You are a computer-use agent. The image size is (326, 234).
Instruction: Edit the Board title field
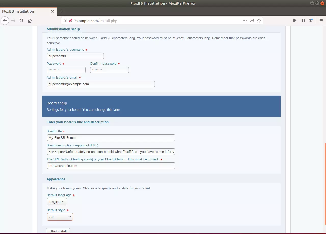(x=111, y=137)
